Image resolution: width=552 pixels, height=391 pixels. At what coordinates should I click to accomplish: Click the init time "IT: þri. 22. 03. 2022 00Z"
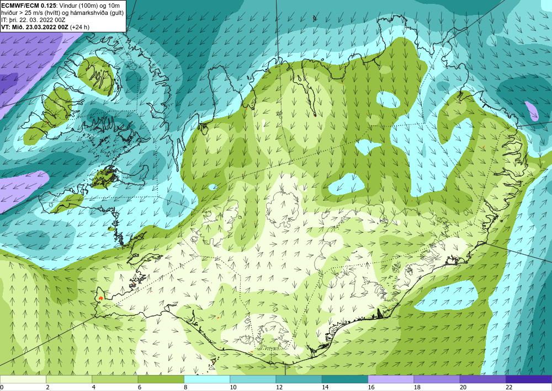click(x=33, y=20)
